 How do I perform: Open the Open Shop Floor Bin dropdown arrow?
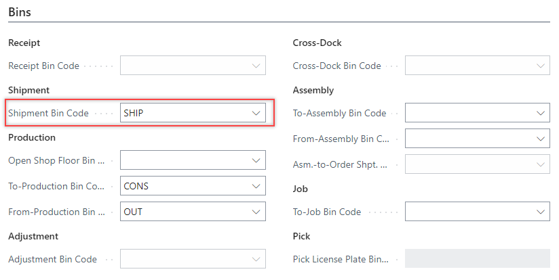click(256, 160)
